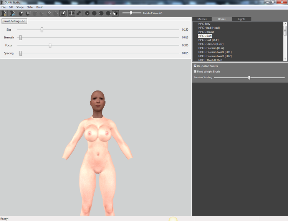Click the view icon with dot on right
Image resolution: width=288 pixels, height=221 pixels.
108,13
